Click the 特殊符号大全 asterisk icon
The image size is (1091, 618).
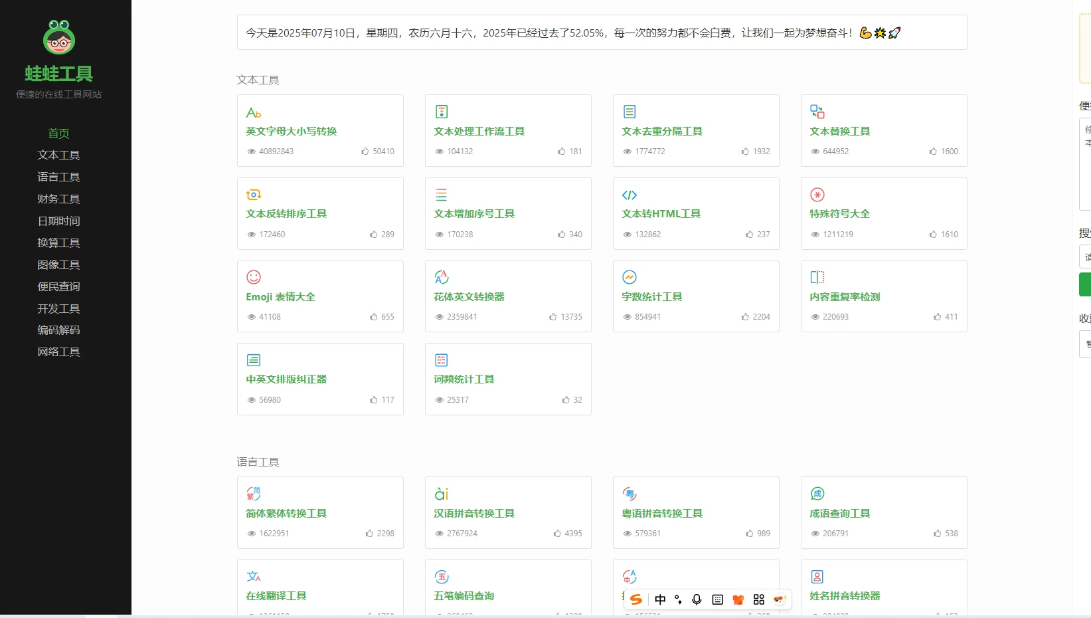click(817, 195)
